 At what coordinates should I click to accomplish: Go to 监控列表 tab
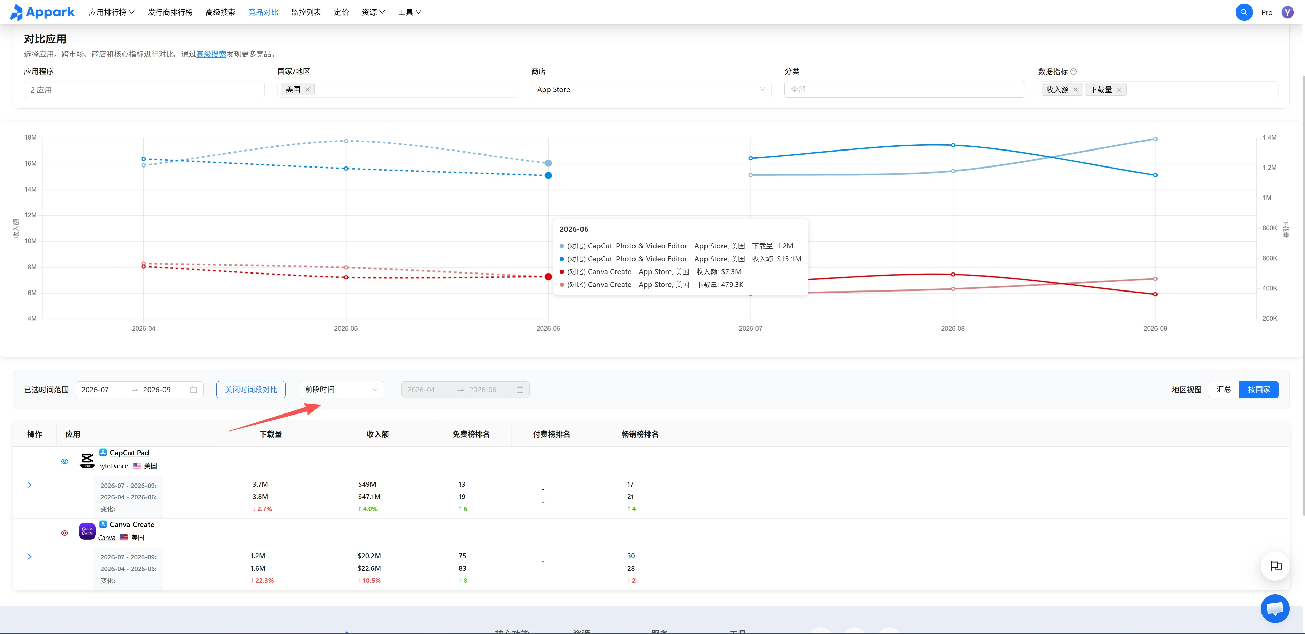tap(306, 12)
